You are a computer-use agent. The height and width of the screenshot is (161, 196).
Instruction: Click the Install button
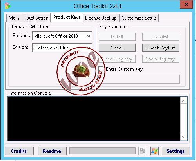coord(117,37)
